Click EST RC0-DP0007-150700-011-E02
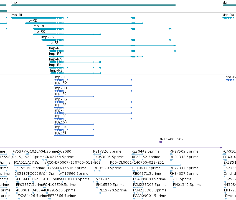 tap(73, 163)
